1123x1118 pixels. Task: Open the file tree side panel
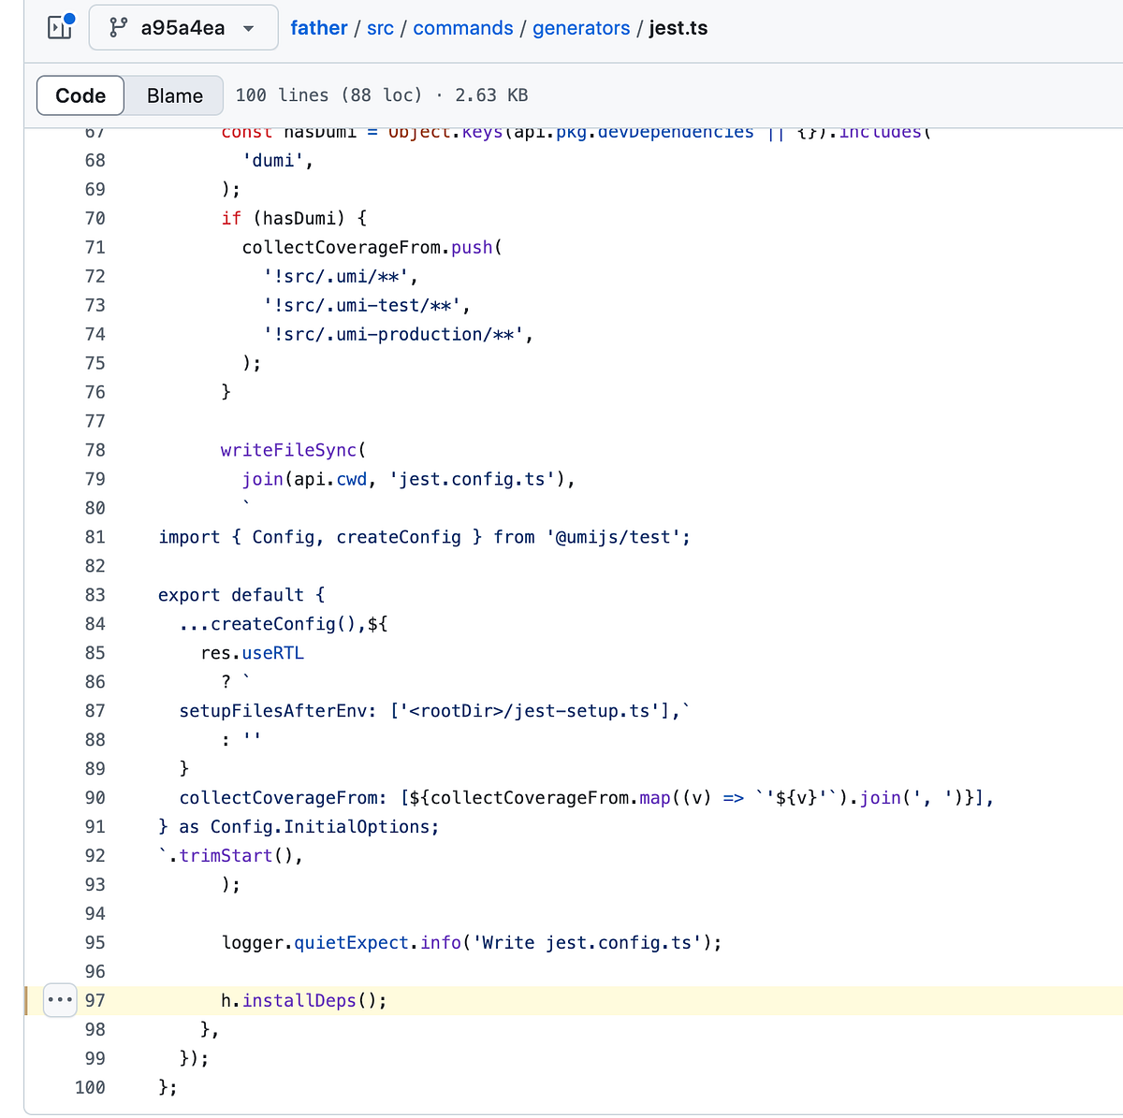59,27
